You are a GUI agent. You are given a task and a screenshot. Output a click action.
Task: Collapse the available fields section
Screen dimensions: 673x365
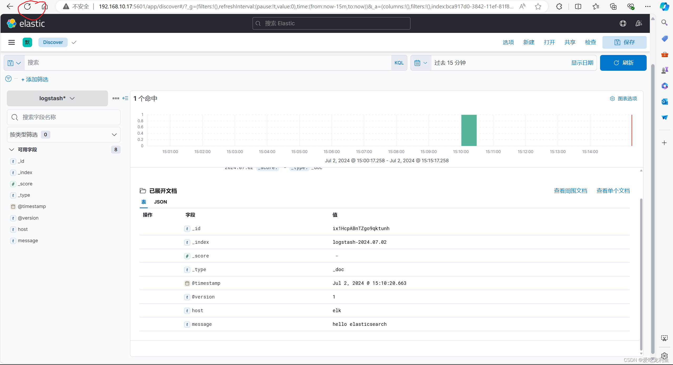12,150
